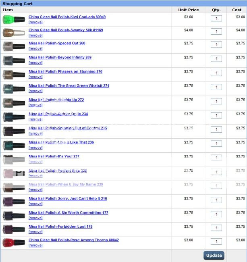Open Misa Forbidden Lust 178 product link
Image resolution: width=247 pixels, height=262 pixels.
[60, 227]
